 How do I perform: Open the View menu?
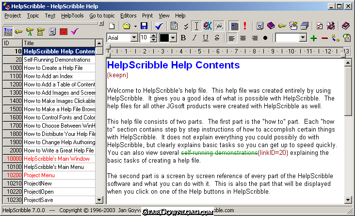pos(164,16)
